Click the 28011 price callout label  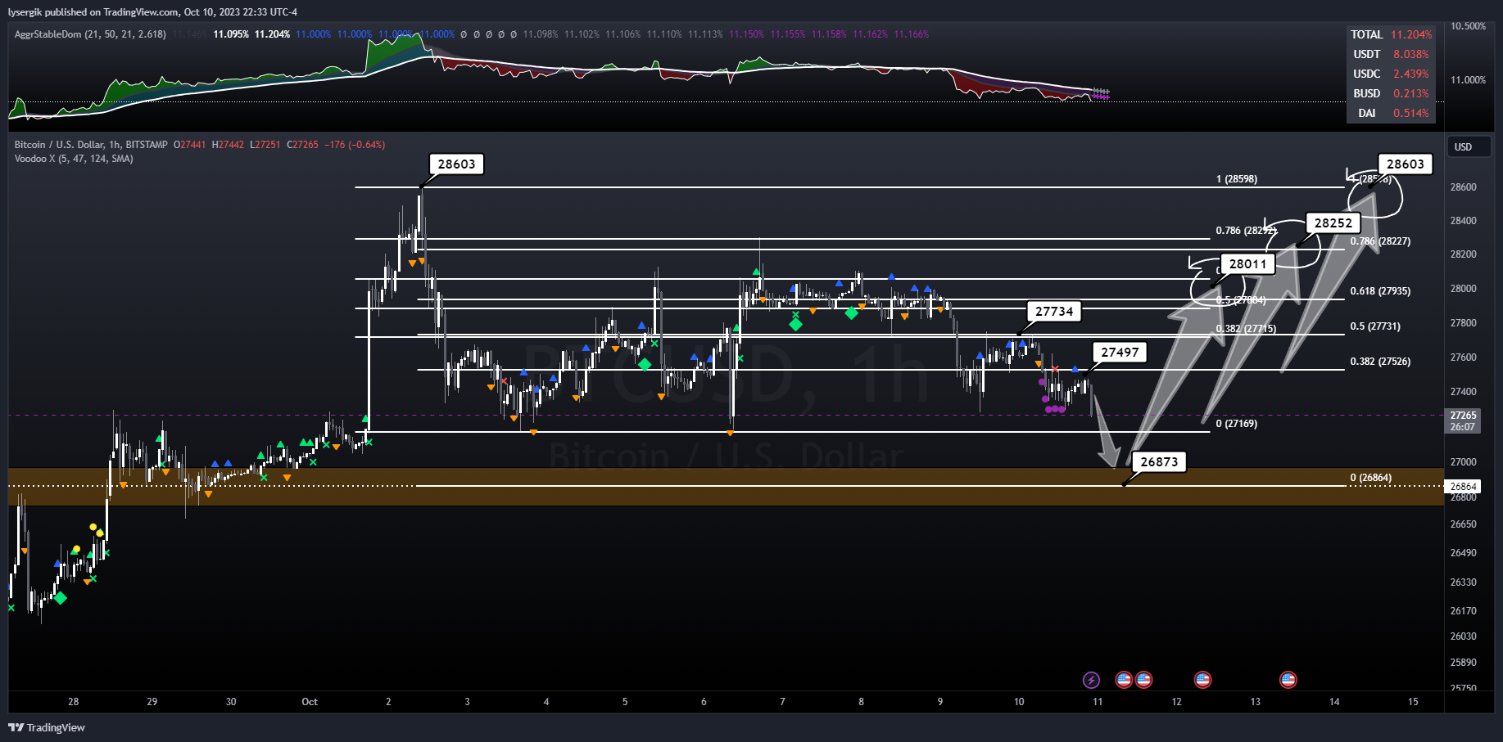click(1247, 263)
